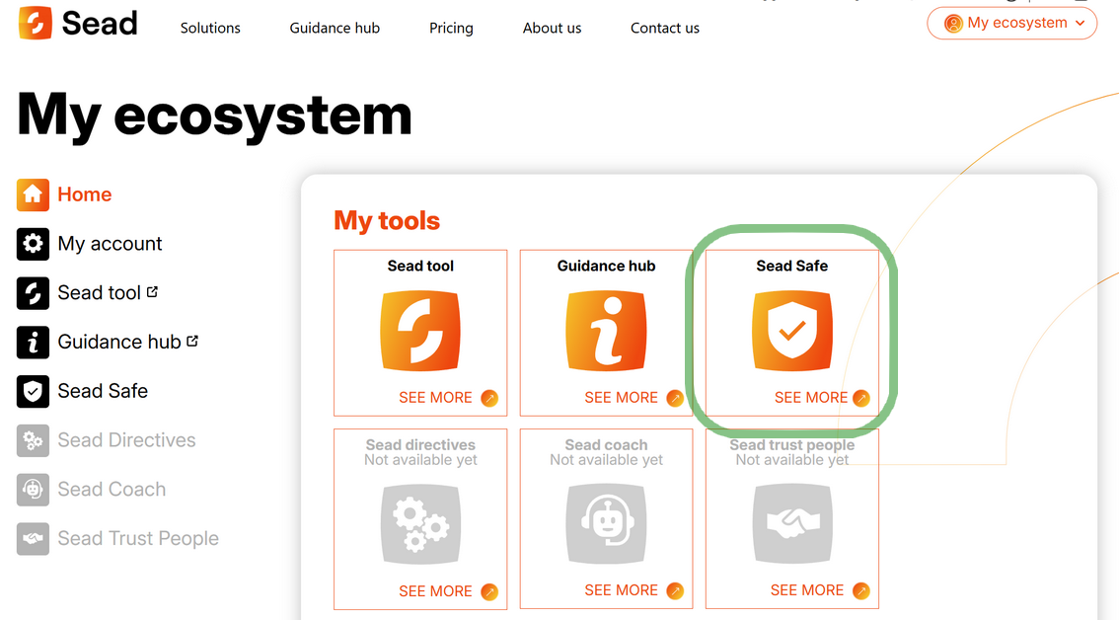Viewport: 1119px width, 620px height.
Task: Click the Sead logo icon in header
Action: [x=35, y=23]
